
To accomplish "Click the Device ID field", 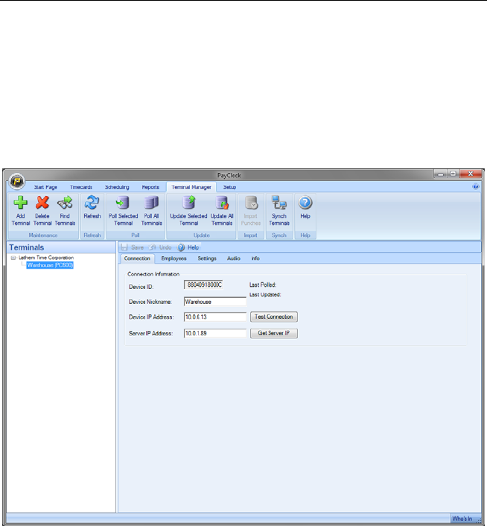I will point(203,285).
